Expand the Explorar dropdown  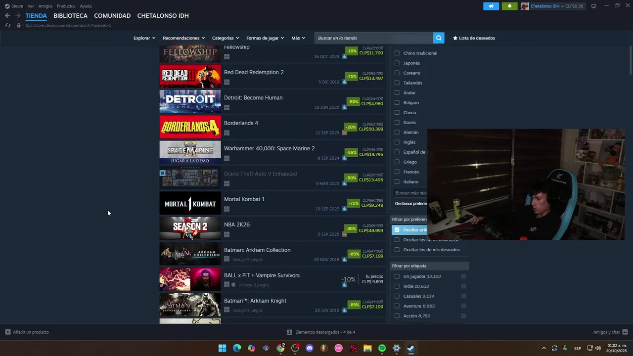pos(144,38)
